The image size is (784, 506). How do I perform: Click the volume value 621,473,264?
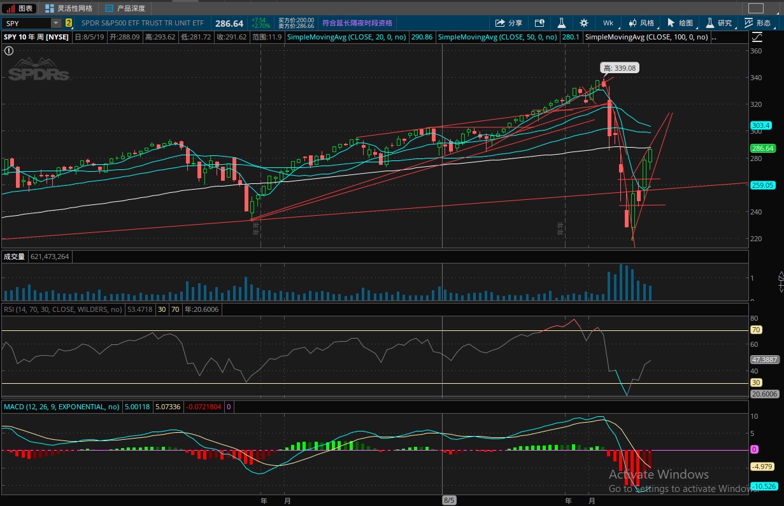50,257
